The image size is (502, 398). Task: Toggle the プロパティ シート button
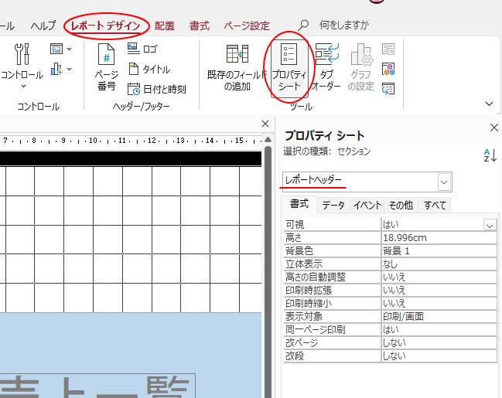coord(289,68)
